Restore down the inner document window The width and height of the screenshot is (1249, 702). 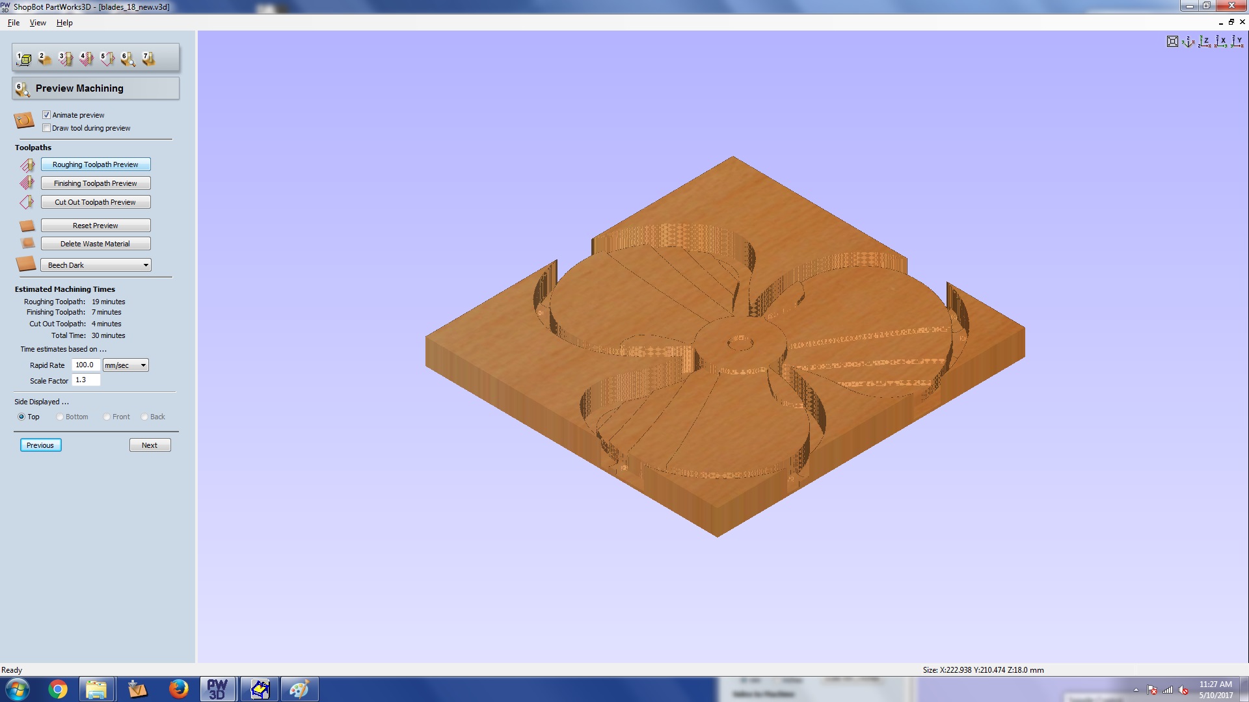1231,22
